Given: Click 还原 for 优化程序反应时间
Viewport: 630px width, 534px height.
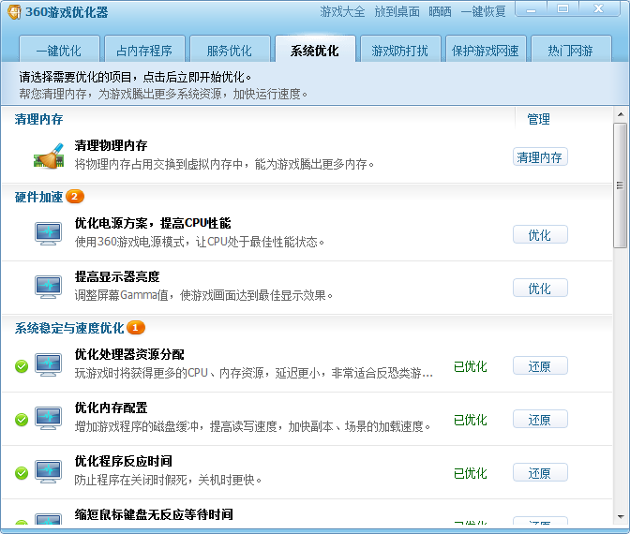Looking at the screenshot, I should pos(540,472).
